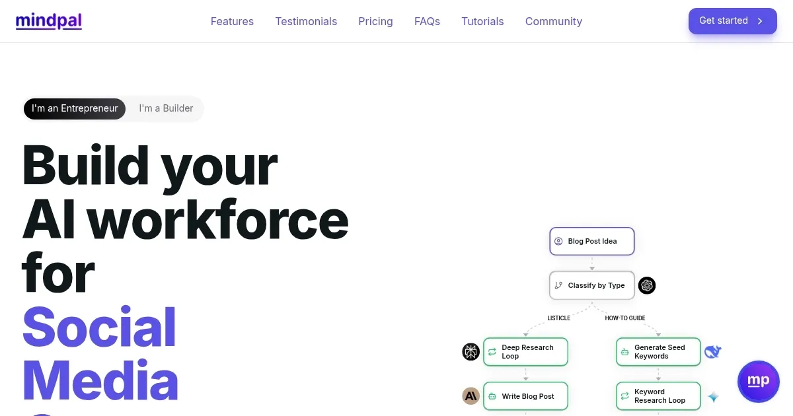Open the Tutorials link

click(482, 21)
